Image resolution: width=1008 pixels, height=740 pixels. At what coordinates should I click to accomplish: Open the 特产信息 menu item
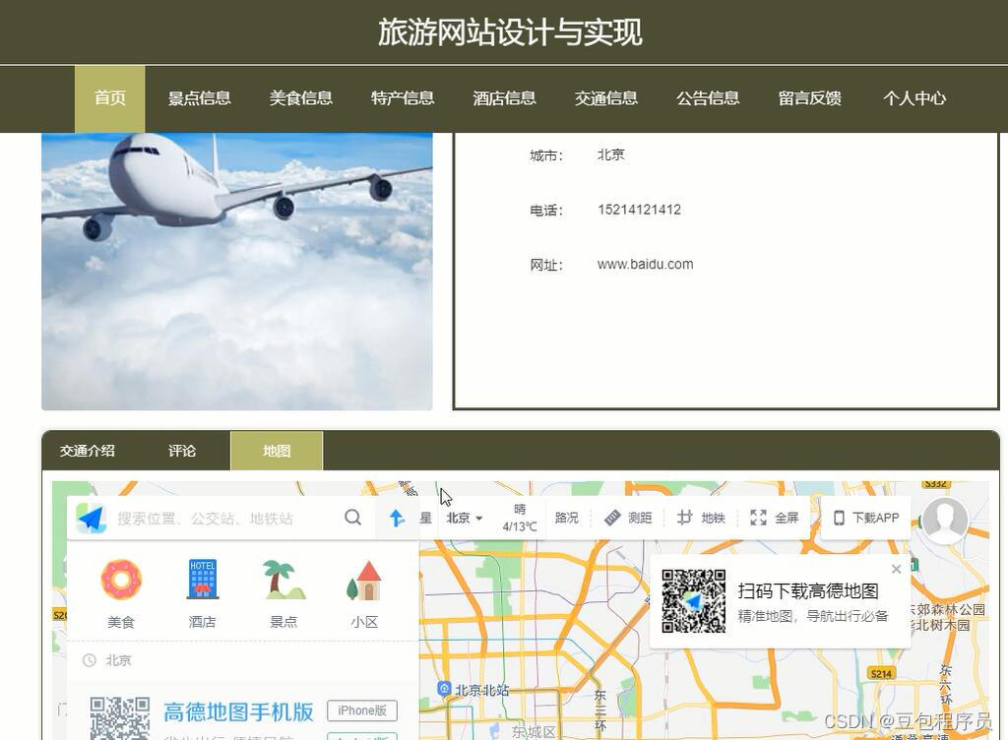click(403, 98)
